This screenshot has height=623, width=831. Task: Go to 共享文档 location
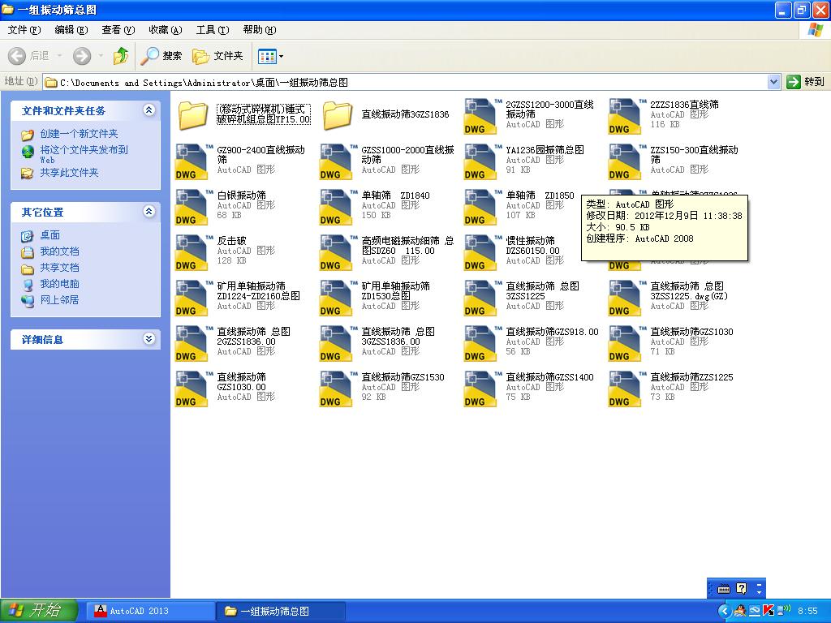point(59,268)
